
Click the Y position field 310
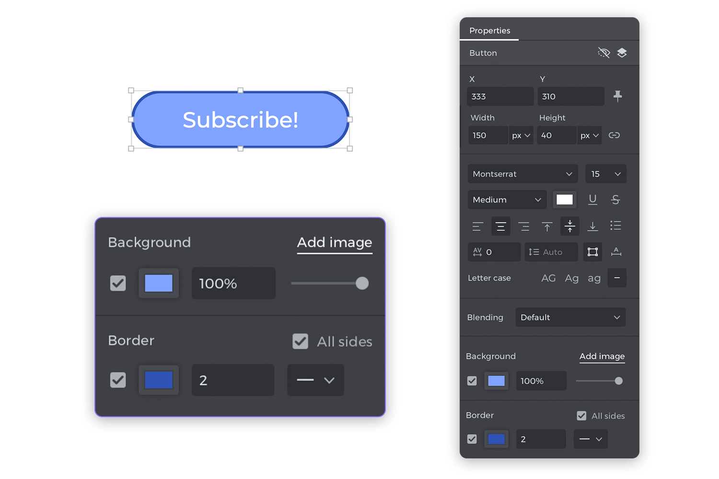point(571,96)
